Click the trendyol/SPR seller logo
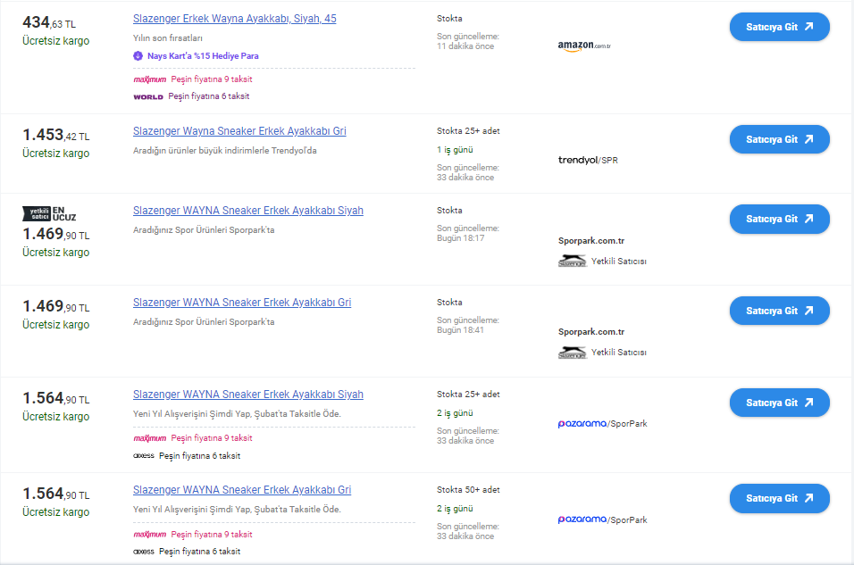 pyautogui.click(x=588, y=160)
